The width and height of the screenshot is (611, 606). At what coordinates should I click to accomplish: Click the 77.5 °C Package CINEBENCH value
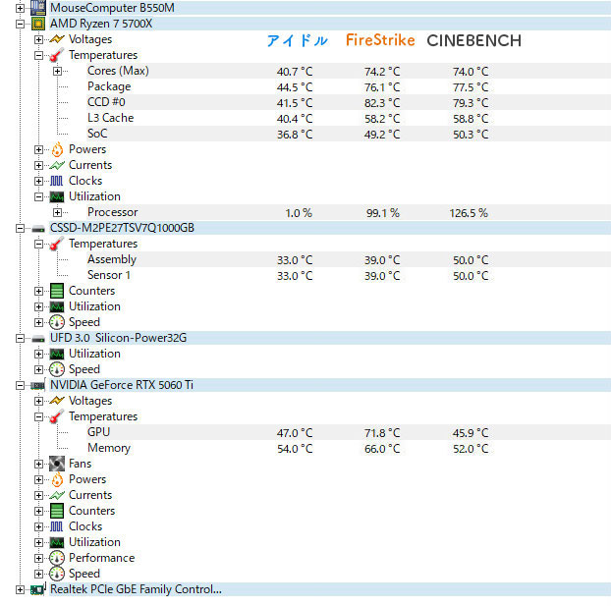(471, 87)
